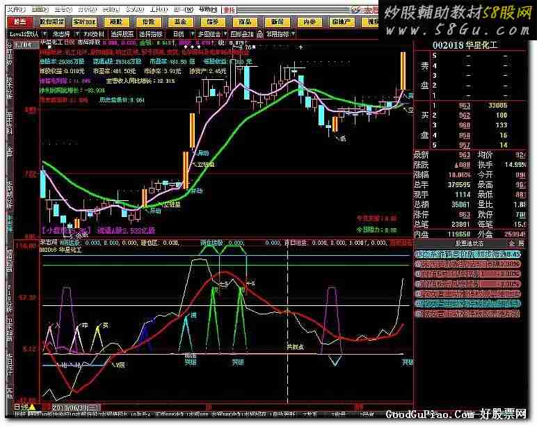Click the first vertical sidebar tab at top-left
The width and height of the screenshot is (537, 427).
click(x=9, y=53)
